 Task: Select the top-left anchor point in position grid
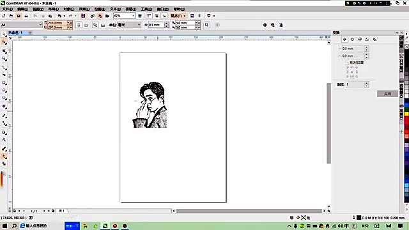click(x=348, y=68)
